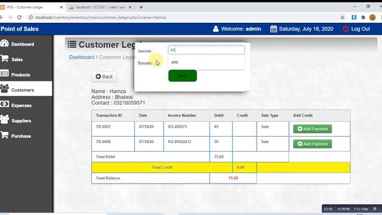Go back with the browser back arrow

click(1, 17)
